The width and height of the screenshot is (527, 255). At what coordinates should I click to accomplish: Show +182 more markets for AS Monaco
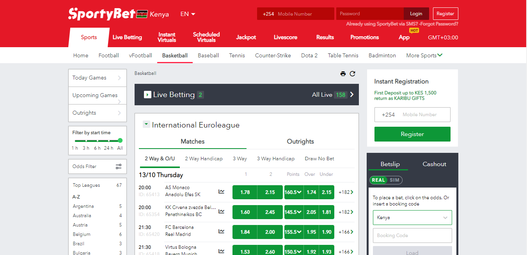[x=346, y=192]
